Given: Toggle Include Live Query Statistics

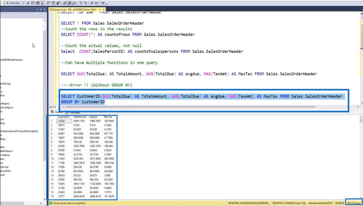Looking at the screenshot, I should tap(53, 3).
